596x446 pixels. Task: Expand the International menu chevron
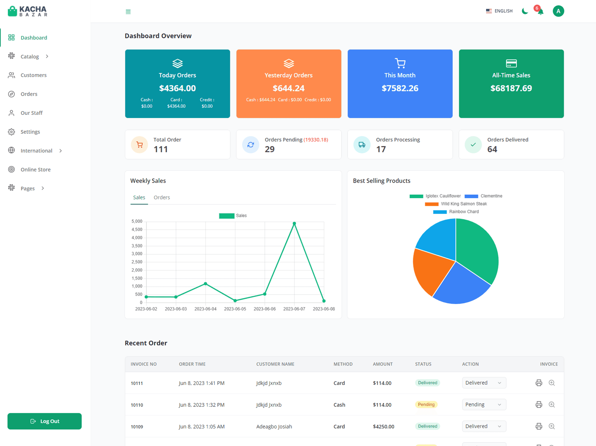(x=61, y=151)
